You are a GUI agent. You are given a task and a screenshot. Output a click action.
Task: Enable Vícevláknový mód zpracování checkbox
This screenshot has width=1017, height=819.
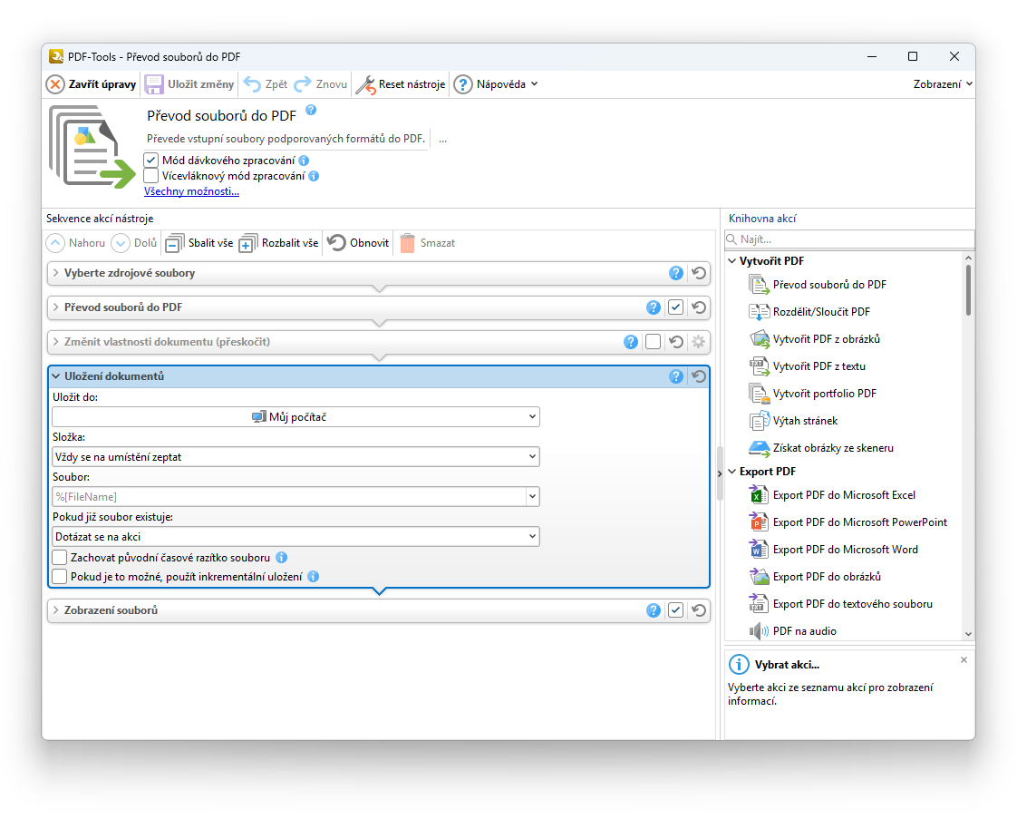(151, 176)
